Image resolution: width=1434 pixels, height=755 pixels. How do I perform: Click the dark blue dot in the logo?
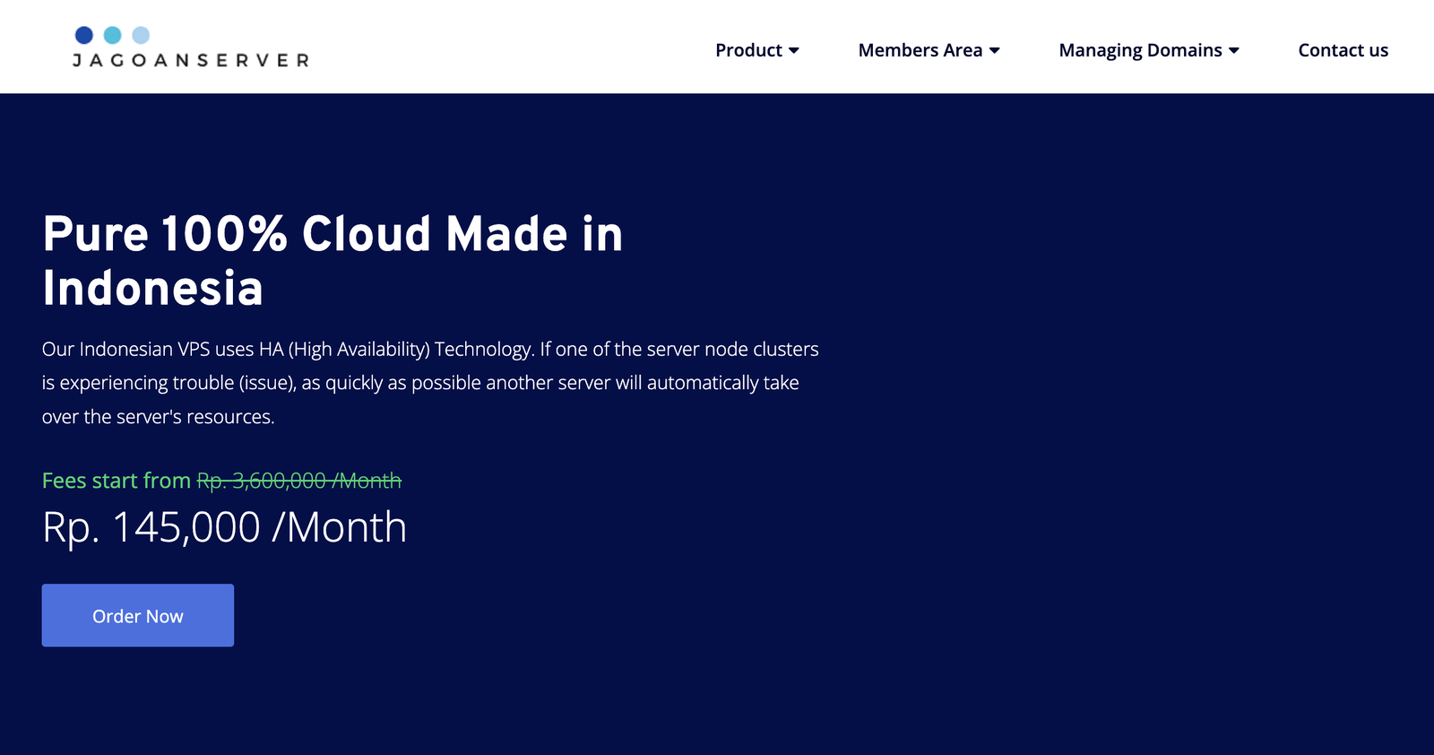tap(84, 35)
